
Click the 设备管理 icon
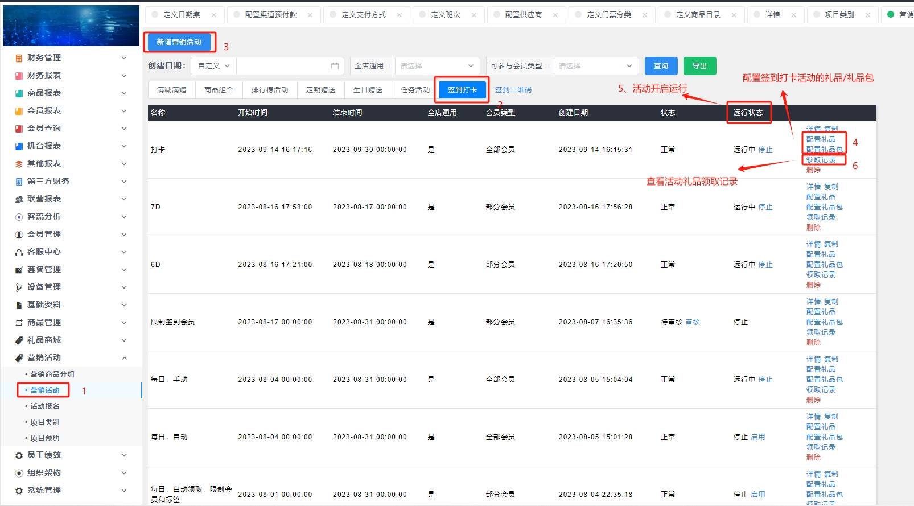pyautogui.click(x=19, y=287)
